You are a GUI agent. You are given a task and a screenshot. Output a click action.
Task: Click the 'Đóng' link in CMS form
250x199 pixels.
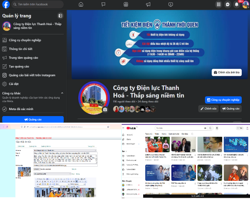(78, 174)
